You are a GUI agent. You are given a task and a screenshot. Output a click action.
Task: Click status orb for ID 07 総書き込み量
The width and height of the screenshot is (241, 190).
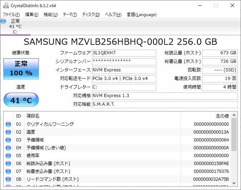8,171
